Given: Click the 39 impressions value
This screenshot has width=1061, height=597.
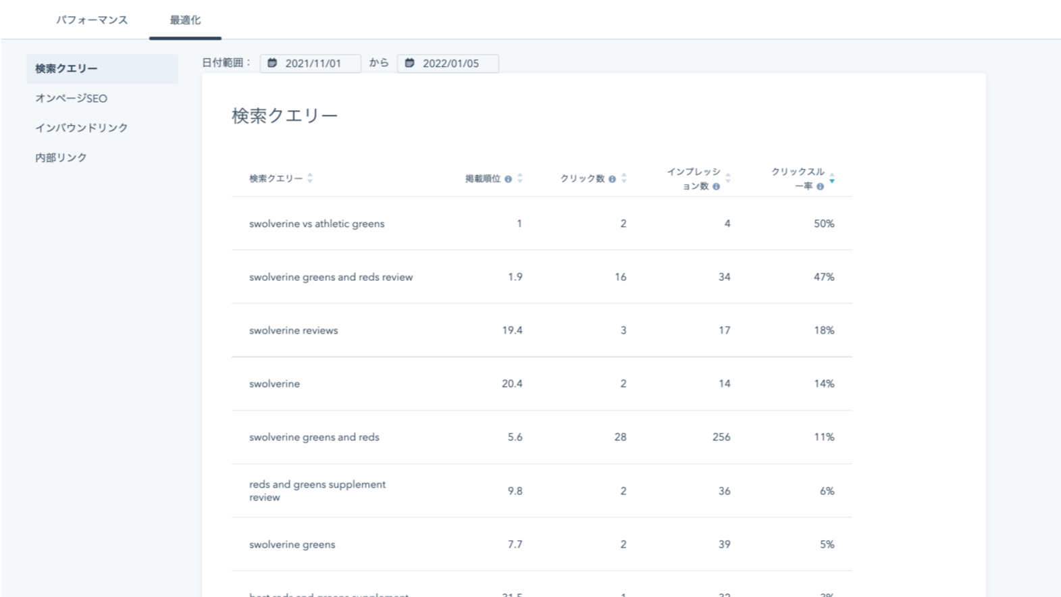Looking at the screenshot, I should point(725,544).
